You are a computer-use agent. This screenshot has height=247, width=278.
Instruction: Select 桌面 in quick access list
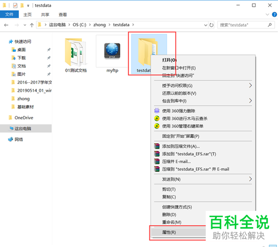tap(21, 50)
